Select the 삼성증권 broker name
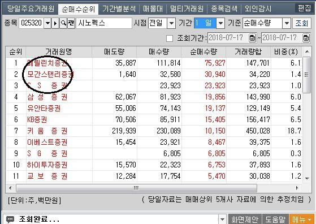The image size is (316, 224). coord(47,97)
